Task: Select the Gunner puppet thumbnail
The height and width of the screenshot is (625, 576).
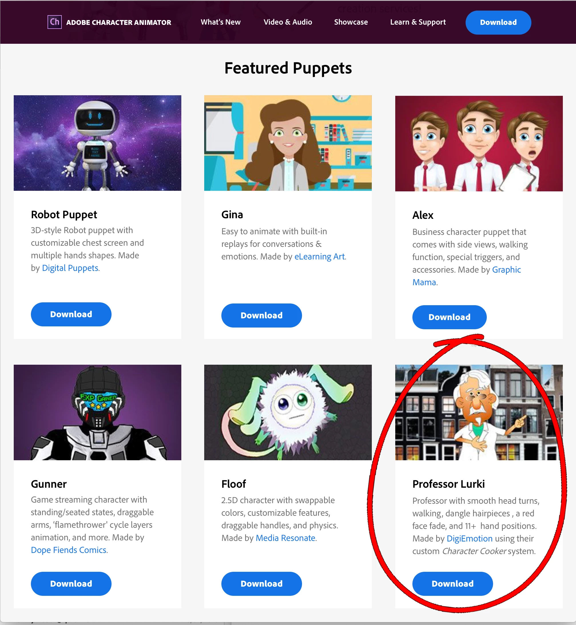Action: [97, 412]
